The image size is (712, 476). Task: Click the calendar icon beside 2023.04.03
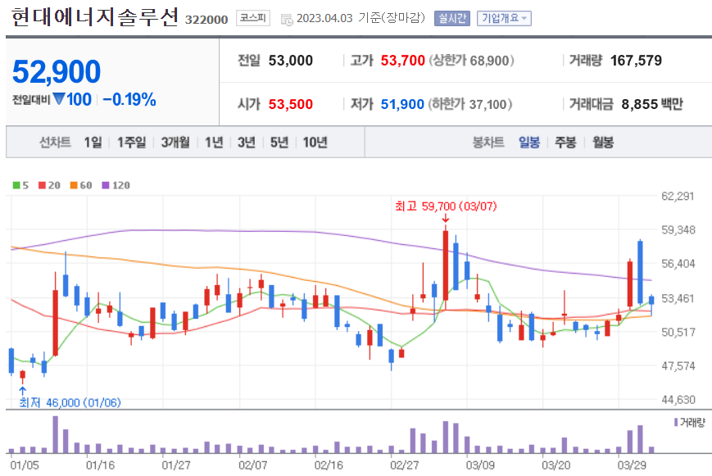click(x=287, y=19)
